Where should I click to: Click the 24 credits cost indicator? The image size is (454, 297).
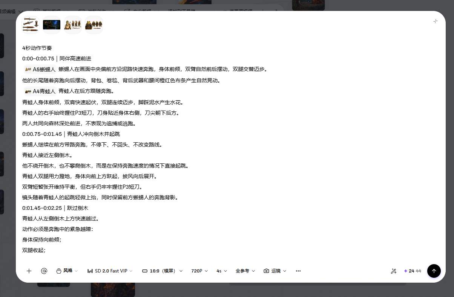pos(412,271)
